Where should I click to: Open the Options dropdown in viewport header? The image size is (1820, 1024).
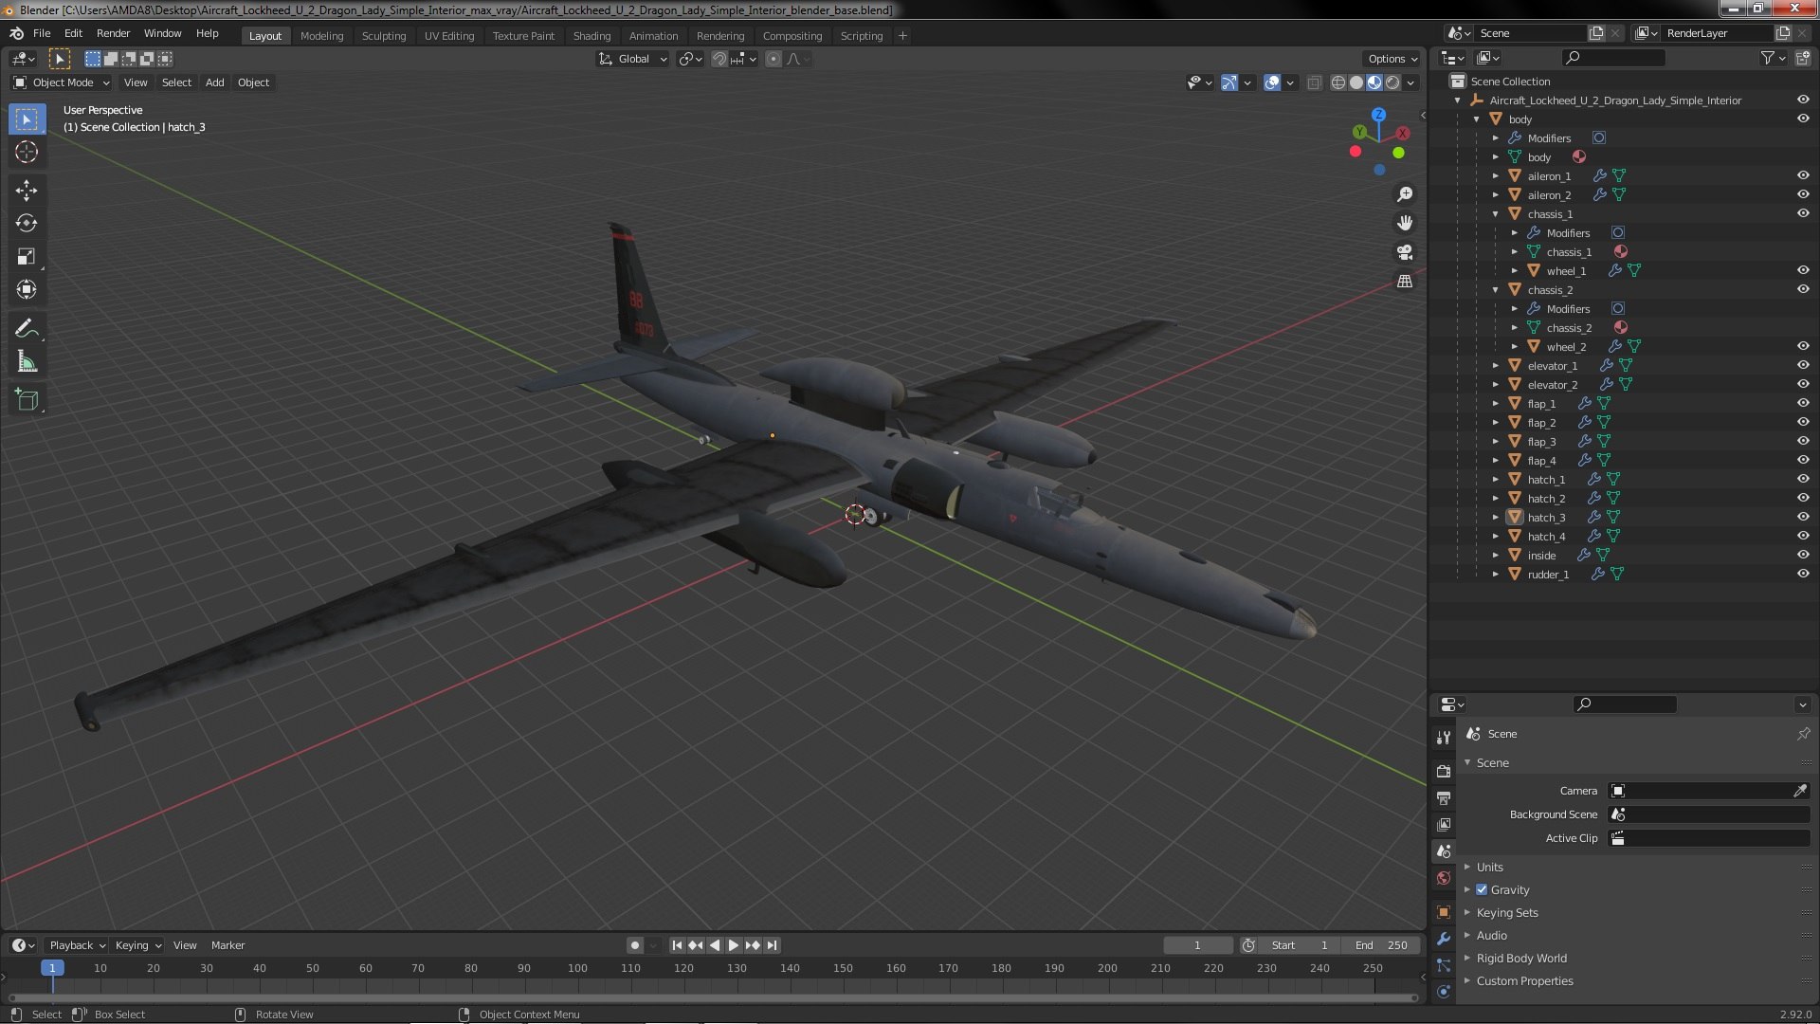tap(1392, 59)
